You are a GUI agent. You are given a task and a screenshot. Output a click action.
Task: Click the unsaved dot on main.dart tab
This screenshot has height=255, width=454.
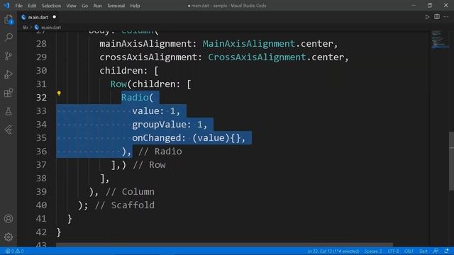tap(54, 17)
